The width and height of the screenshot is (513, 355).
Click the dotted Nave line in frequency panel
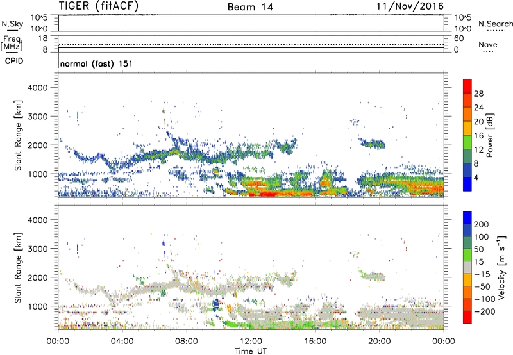[251, 44]
